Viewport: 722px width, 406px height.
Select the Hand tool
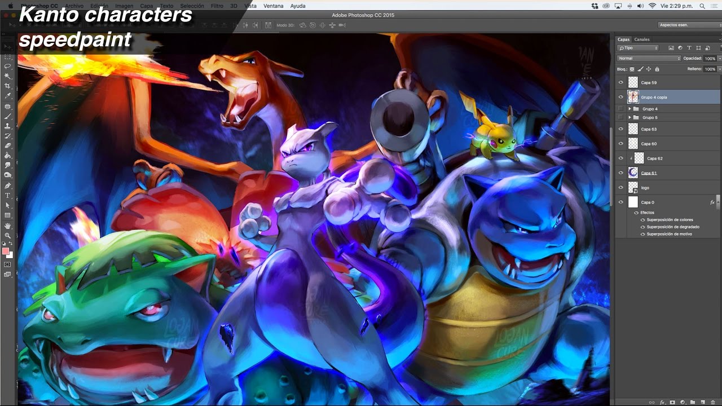click(7, 226)
